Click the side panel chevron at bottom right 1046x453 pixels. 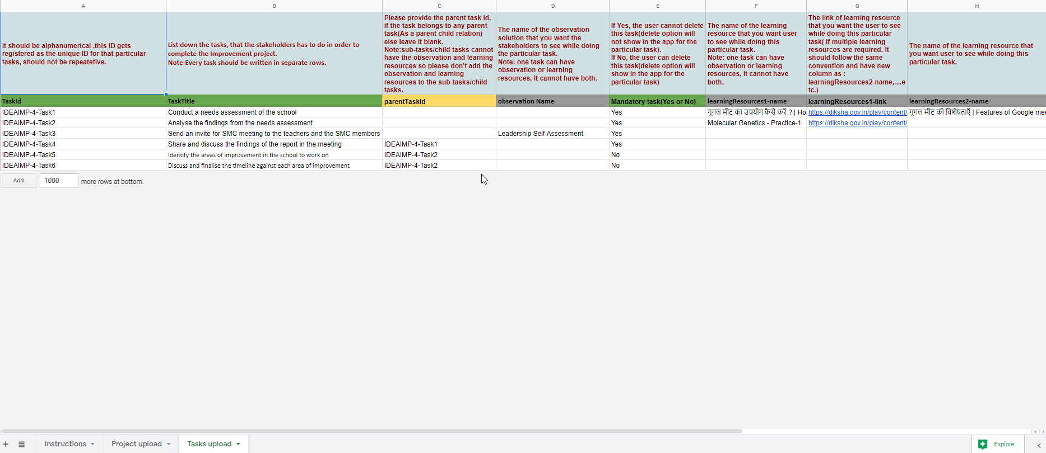point(1039,445)
